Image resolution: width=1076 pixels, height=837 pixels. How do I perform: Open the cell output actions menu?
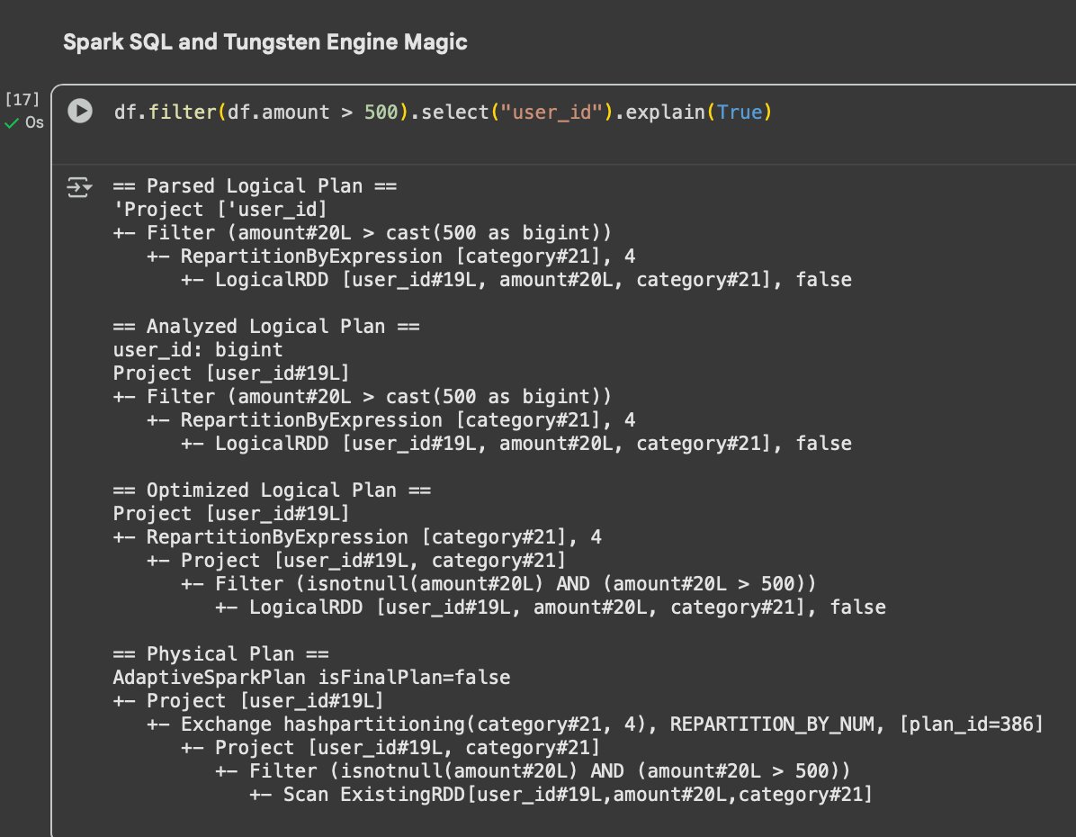(x=80, y=187)
